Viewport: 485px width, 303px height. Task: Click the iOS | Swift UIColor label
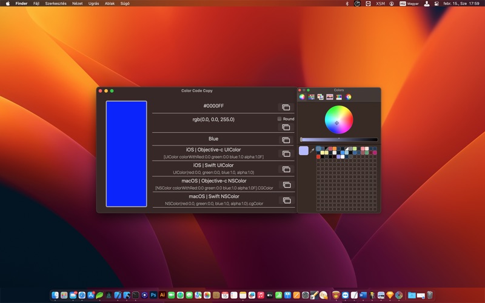pyautogui.click(x=213, y=165)
